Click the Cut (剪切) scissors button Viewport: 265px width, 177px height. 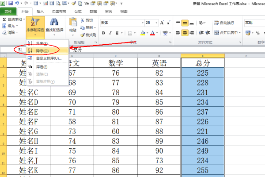(87, 20)
